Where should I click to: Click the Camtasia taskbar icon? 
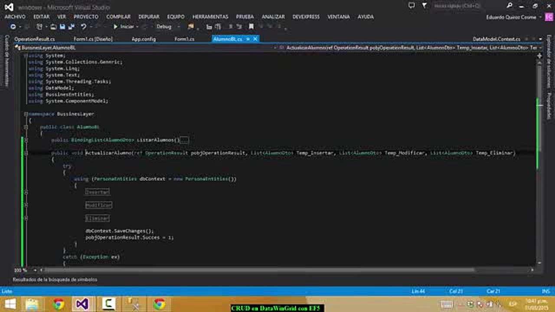(x=108, y=304)
